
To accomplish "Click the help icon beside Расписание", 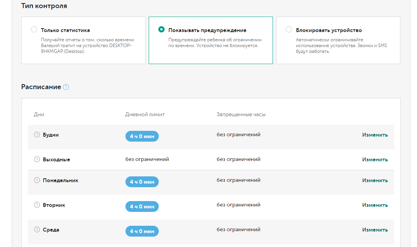I will tap(66, 87).
